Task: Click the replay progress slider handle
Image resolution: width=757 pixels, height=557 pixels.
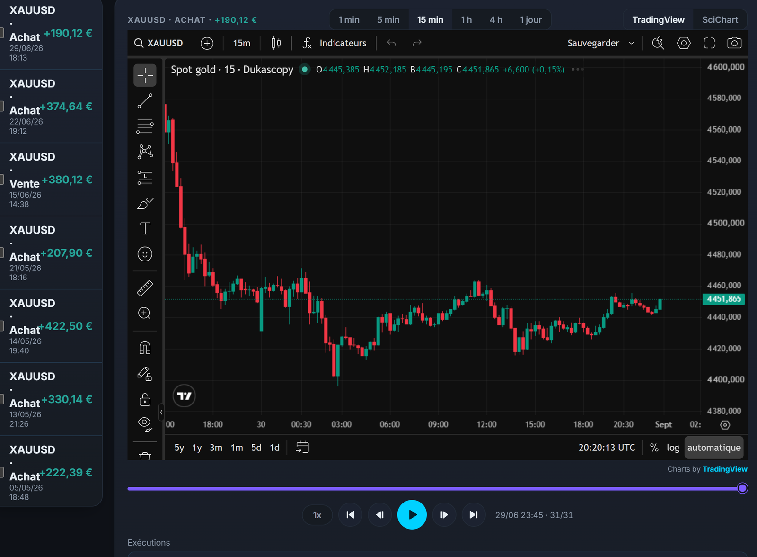Action: point(742,488)
